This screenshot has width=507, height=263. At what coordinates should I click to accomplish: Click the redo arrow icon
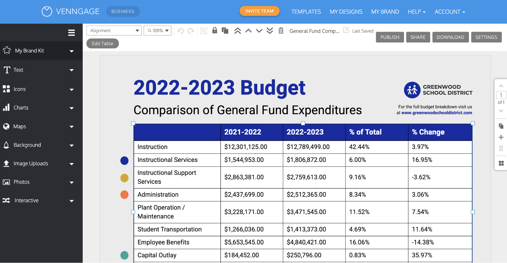click(191, 31)
